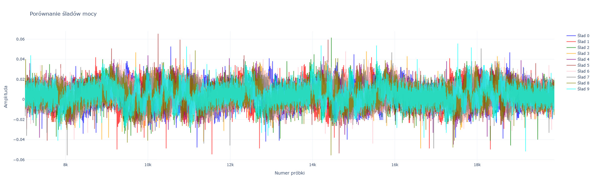Click the 18k x-axis tick label
This screenshot has width=595, height=187.
click(x=477, y=165)
